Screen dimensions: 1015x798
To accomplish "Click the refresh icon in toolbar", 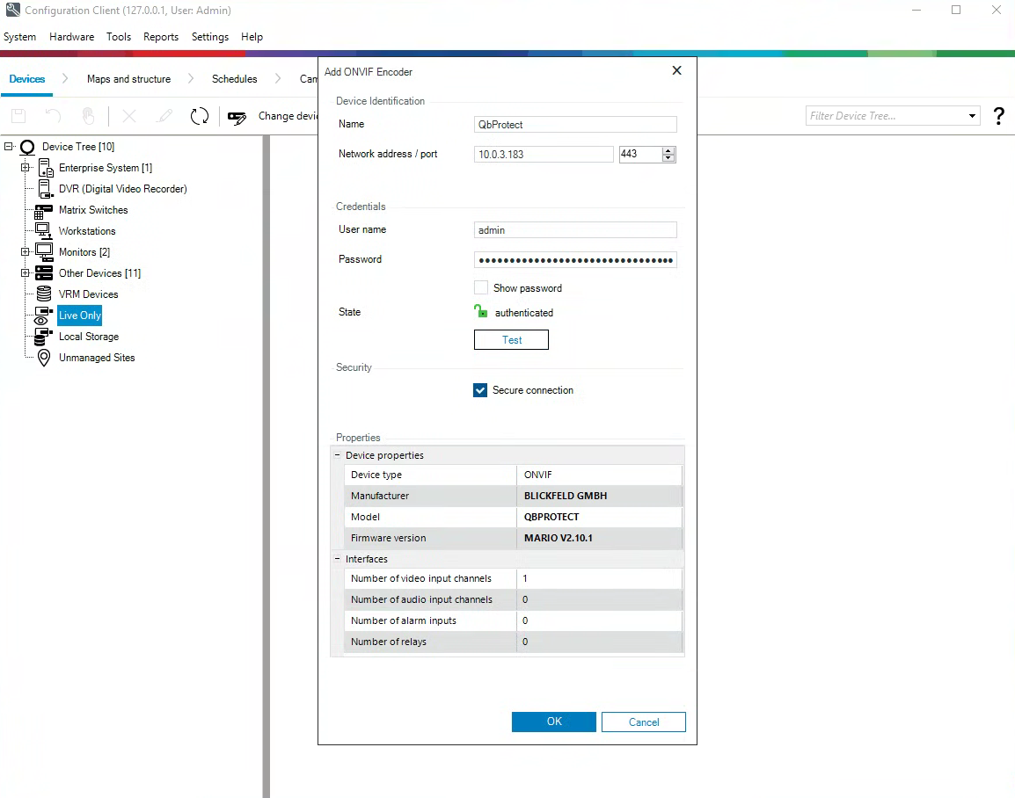I will click(x=200, y=116).
